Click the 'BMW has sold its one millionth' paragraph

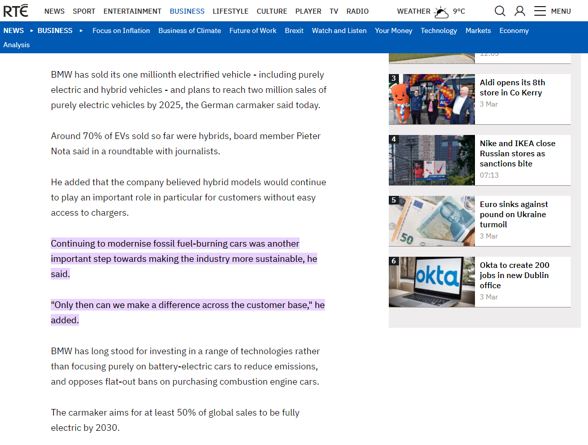click(189, 90)
